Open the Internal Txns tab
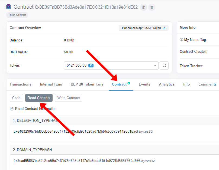219x170 pixels. click(x=51, y=84)
